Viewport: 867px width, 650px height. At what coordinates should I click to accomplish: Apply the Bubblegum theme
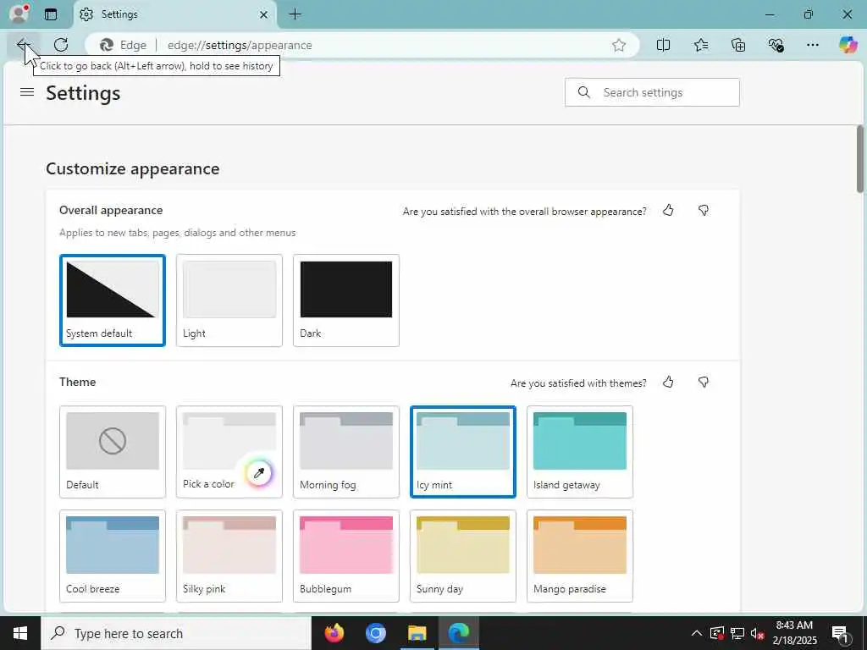point(346,555)
